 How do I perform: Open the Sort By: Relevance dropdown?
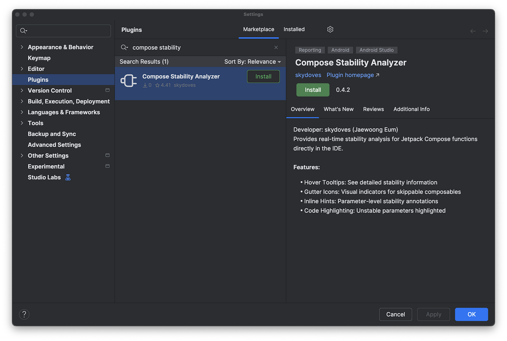point(252,62)
